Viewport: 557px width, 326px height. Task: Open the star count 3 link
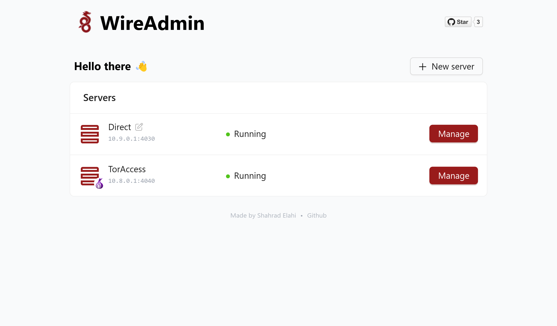click(x=478, y=22)
